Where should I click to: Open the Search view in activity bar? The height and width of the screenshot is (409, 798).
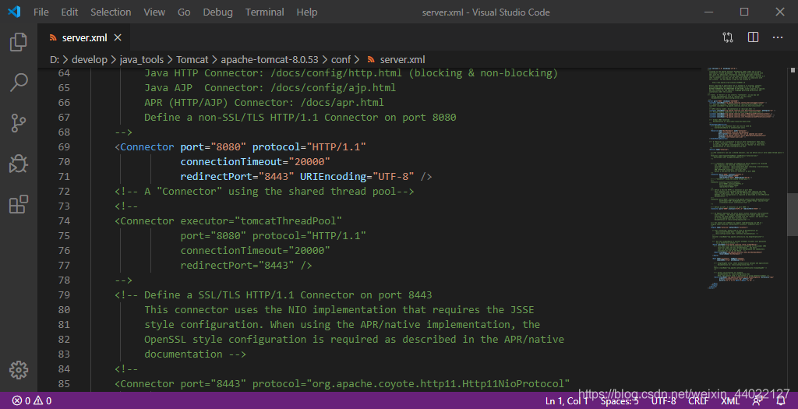point(19,83)
